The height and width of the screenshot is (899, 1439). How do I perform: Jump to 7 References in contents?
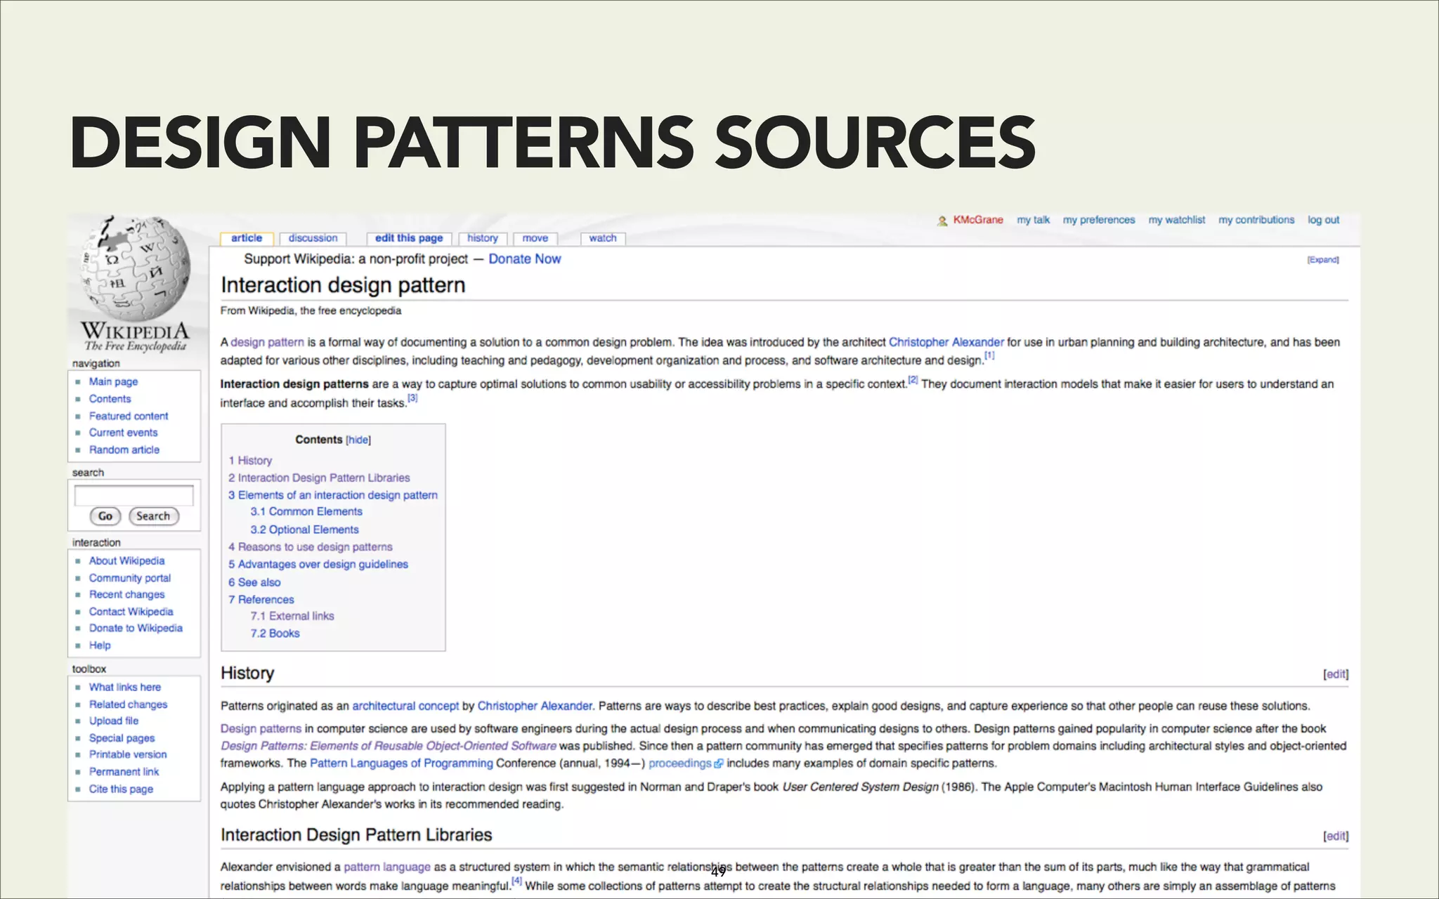[261, 600]
